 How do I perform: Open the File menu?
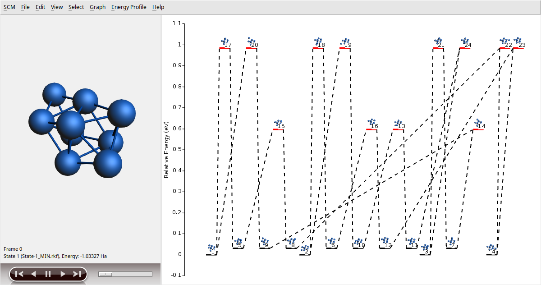coord(25,7)
